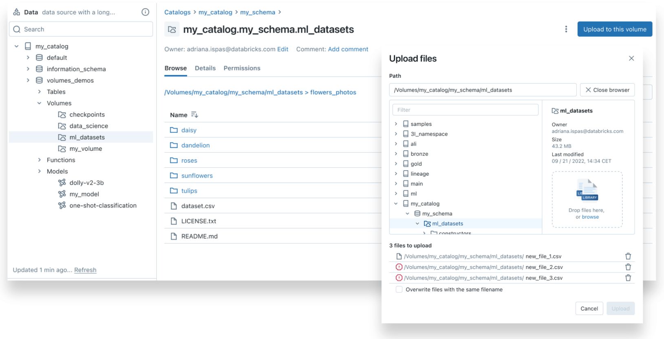Viewport: 664px width, 339px height.
Task: Click the sort icon next to Name
Action: (194, 115)
